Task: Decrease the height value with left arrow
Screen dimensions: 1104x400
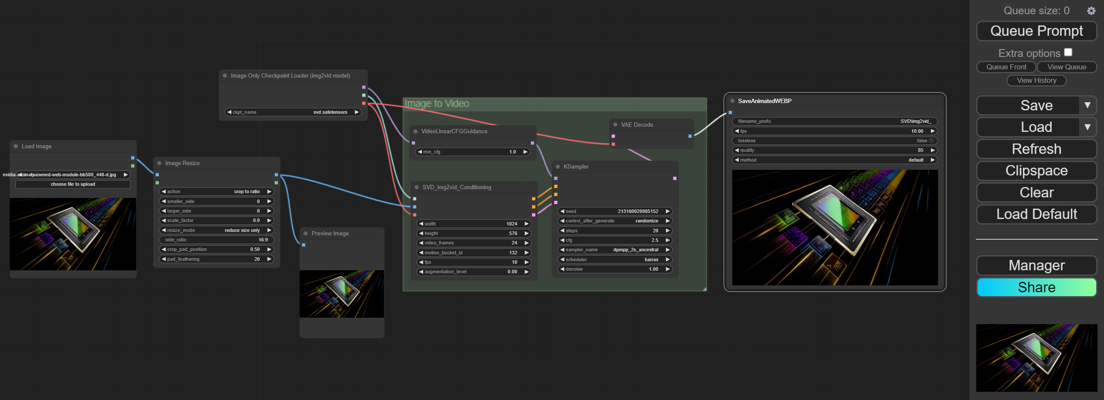Action: point(421,233)
